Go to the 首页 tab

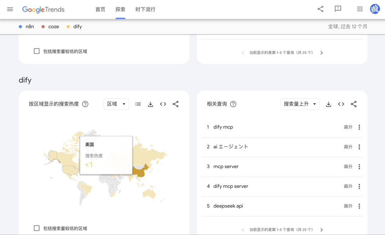100,10
